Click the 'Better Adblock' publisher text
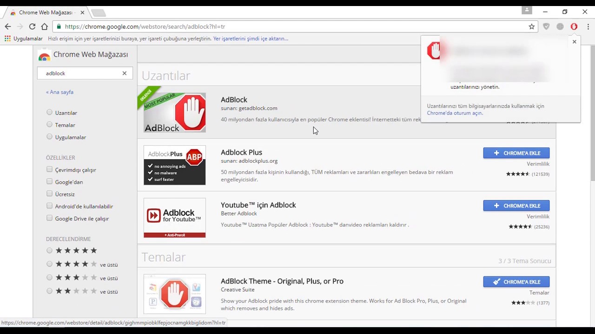 (239, 213)
